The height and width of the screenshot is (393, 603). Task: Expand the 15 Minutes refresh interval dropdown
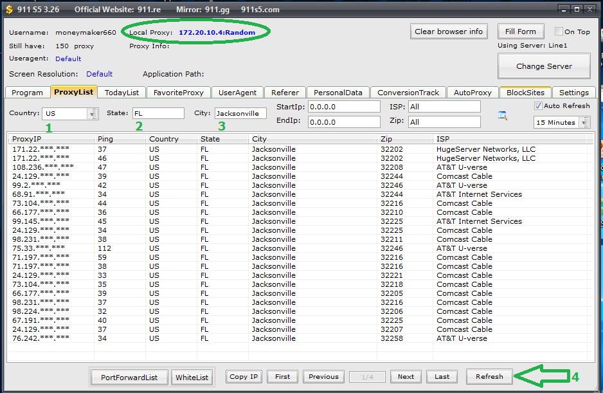click(x=584, y=122)
